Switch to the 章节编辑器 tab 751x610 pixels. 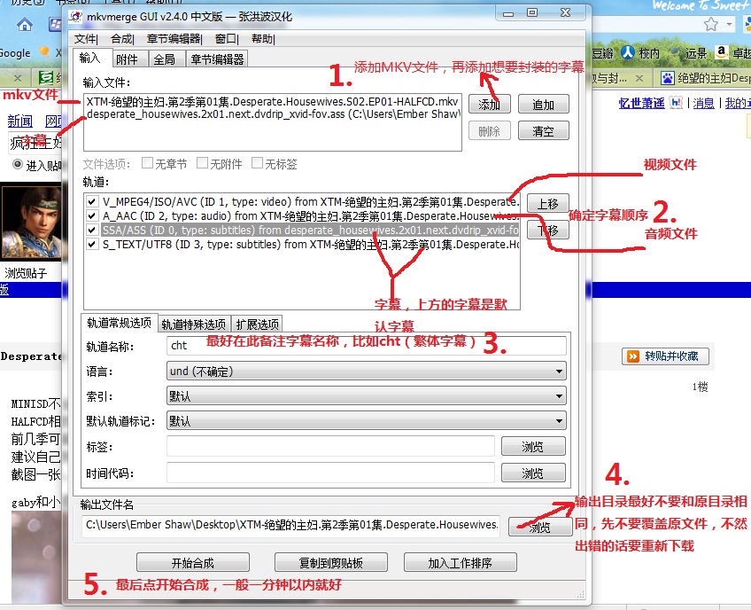(218, 59)
